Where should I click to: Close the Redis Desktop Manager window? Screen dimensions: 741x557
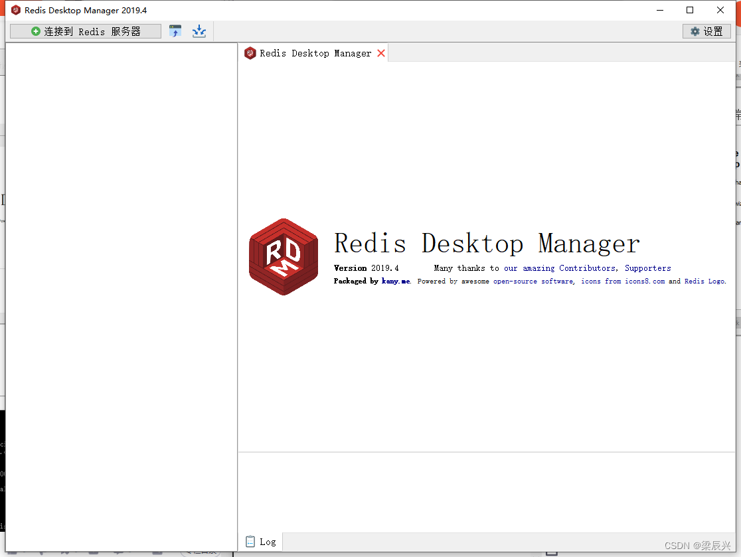tap(720, 10)
